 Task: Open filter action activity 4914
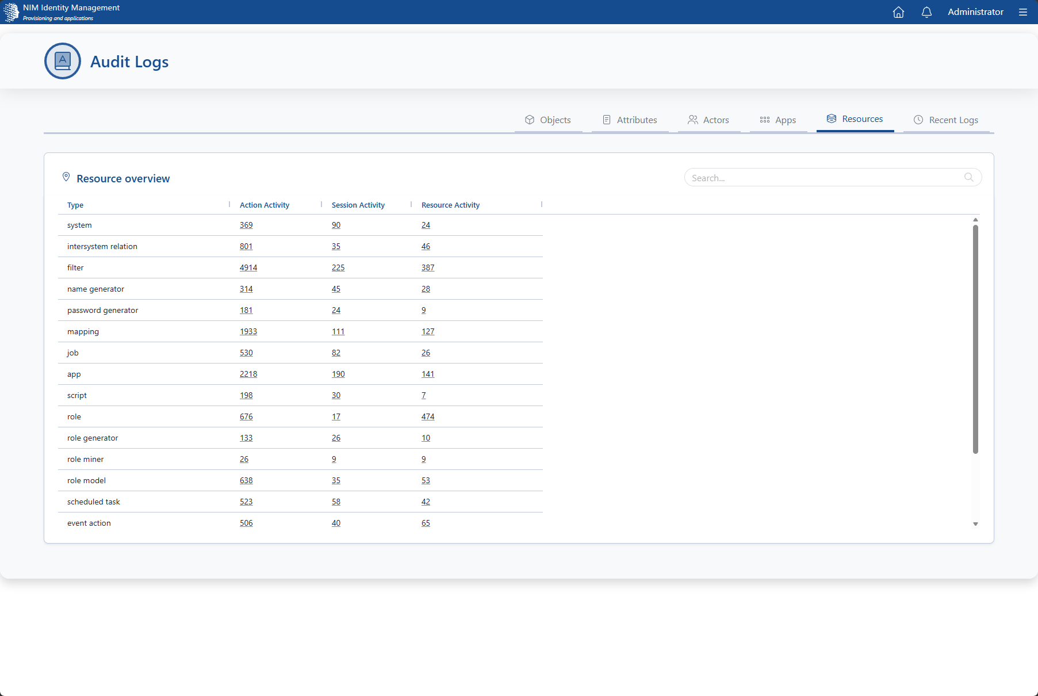[248, 267]
